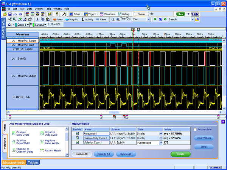This screenshot has width=227, height=170.
Task: Uncheck the Violation Count1 enable checkbox
Action: coord(77,142)
